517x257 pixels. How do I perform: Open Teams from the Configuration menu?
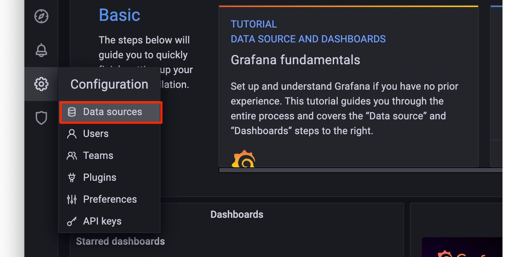point(98,155)
